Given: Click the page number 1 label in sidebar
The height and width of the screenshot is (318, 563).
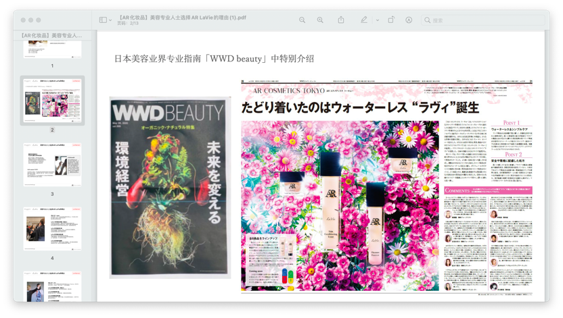Looking at the screenshot, I should (x=52, y=66).
